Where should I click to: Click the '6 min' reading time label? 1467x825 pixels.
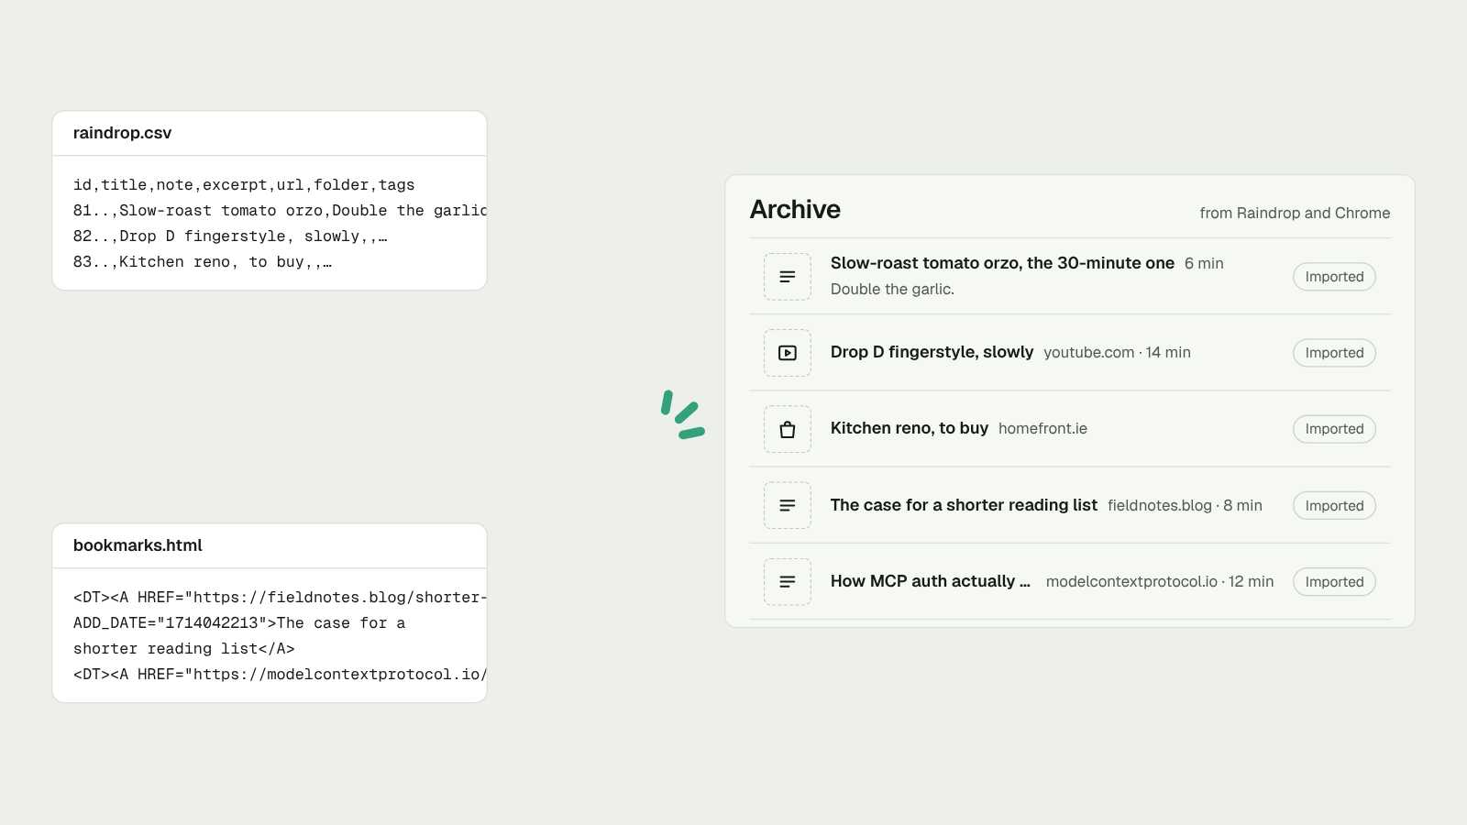point(1204,263)
